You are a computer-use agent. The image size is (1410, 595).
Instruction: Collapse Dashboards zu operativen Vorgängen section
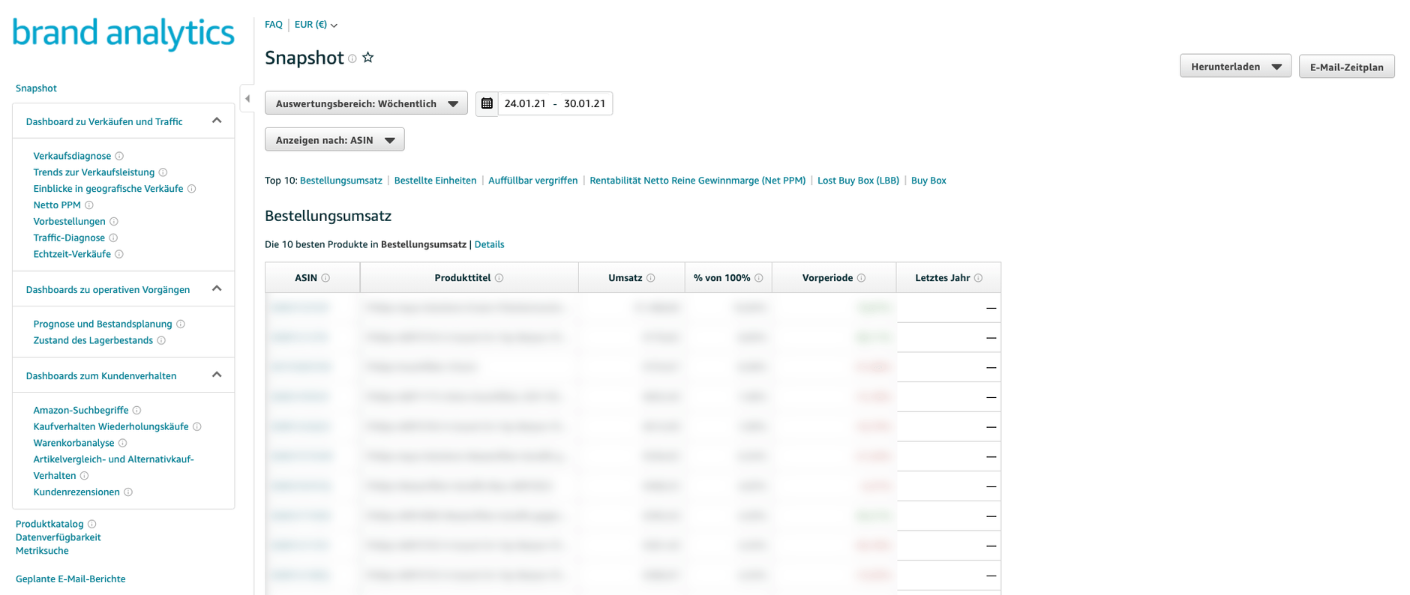pos(217,289)
